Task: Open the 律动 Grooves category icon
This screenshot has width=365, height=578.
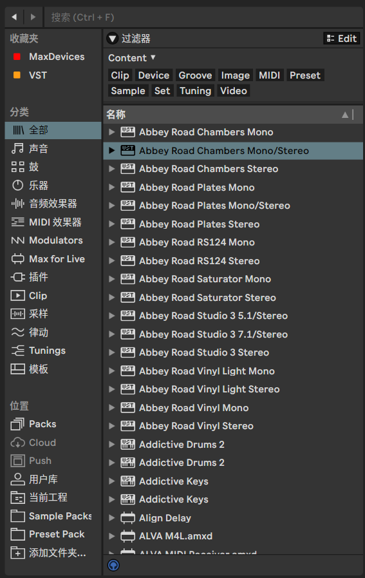Action: coord(17,332)
